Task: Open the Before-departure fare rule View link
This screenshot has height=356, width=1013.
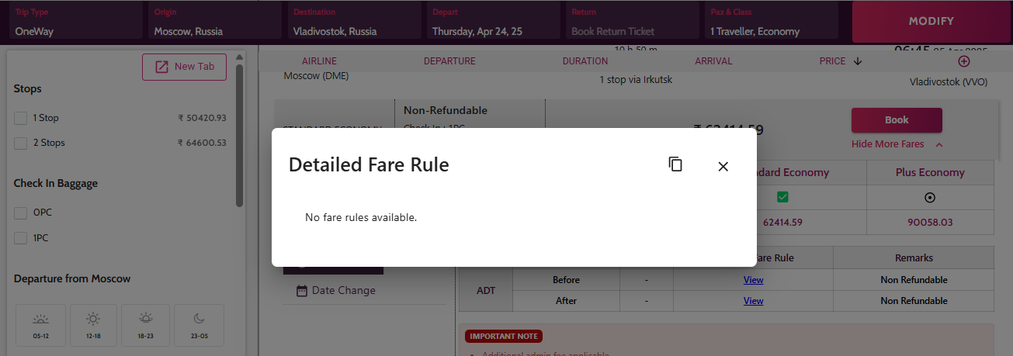Action: tap(753, 280)
